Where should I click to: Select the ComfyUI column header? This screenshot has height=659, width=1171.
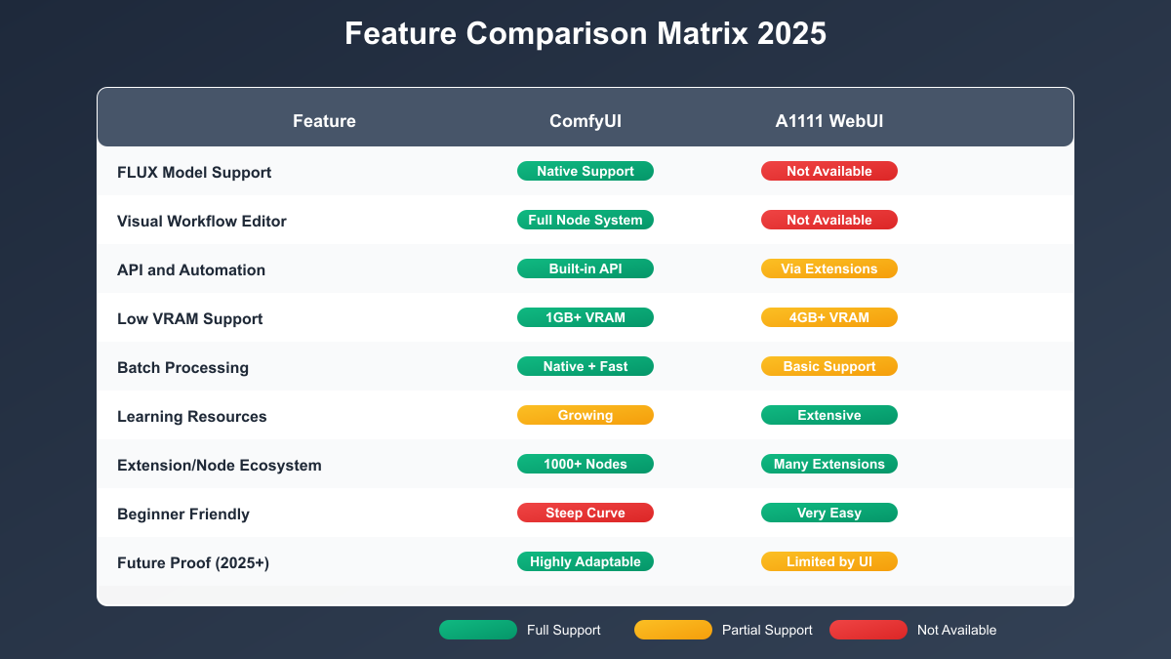pos(585,121)
